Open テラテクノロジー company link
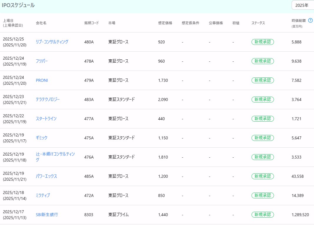Viewport: 314px width, 225px height. [x=48, y=99]
